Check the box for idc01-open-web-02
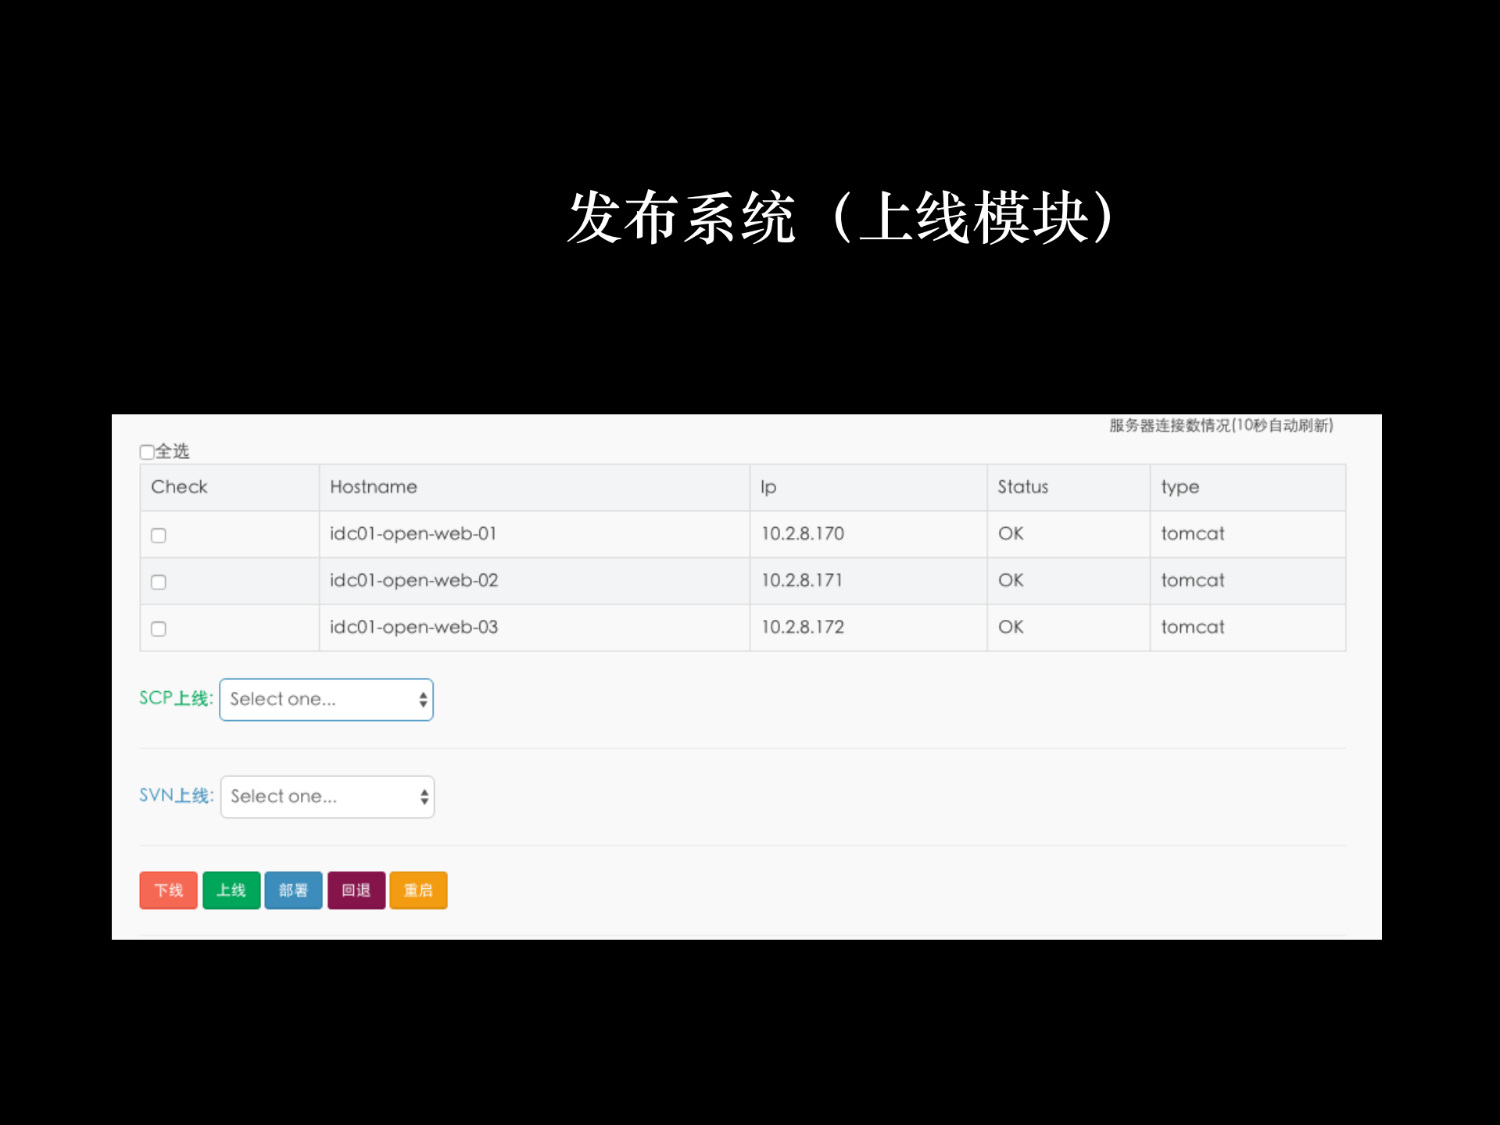 pyautogui.click(x=159, y=582)
